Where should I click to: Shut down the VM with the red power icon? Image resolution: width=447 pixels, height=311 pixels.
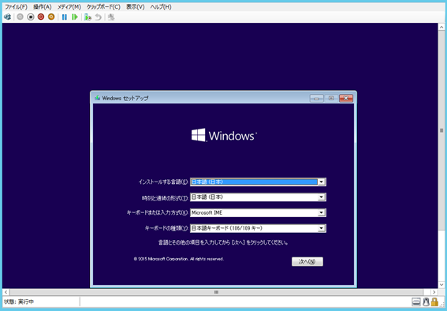pos(41,17)
